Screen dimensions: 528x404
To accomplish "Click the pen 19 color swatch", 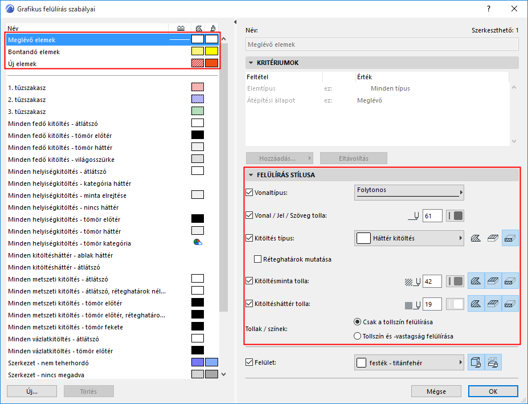I will point(455,304).
